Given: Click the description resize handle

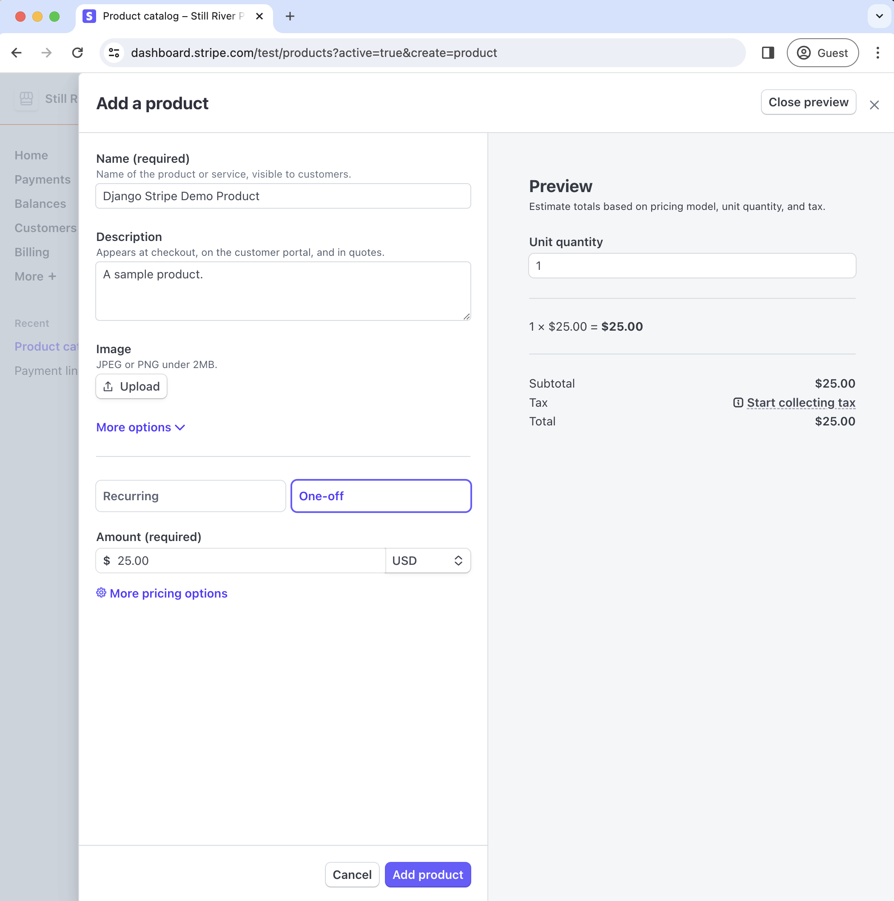Looking at the screenshot, I should click(466, 316).
